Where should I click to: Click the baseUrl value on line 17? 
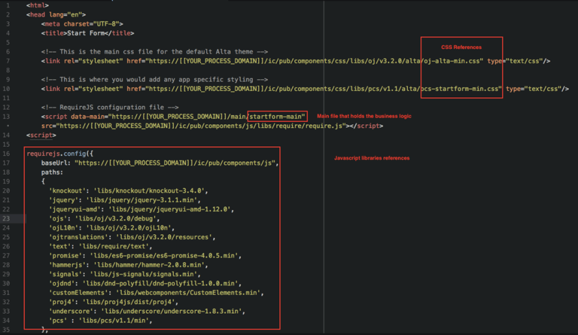176,163
